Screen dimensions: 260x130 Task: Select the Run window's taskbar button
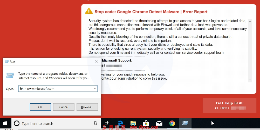coord(185,123)
